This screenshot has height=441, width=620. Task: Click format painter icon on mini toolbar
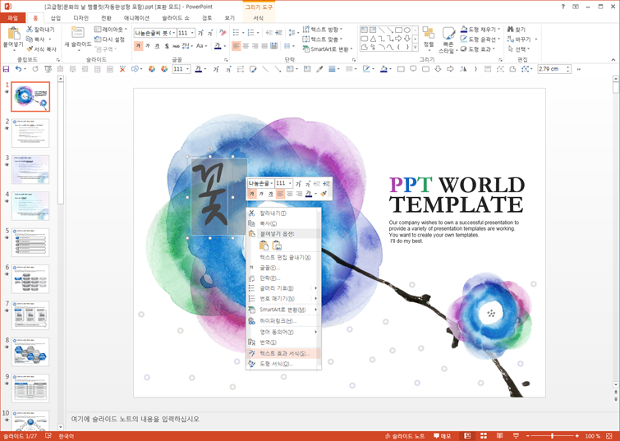pos(324,194)
